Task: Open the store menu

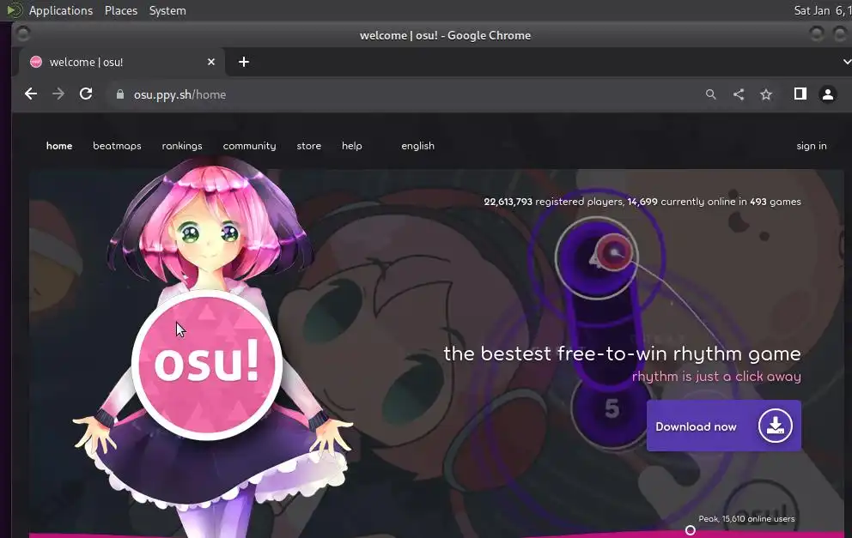Action: 308,146
